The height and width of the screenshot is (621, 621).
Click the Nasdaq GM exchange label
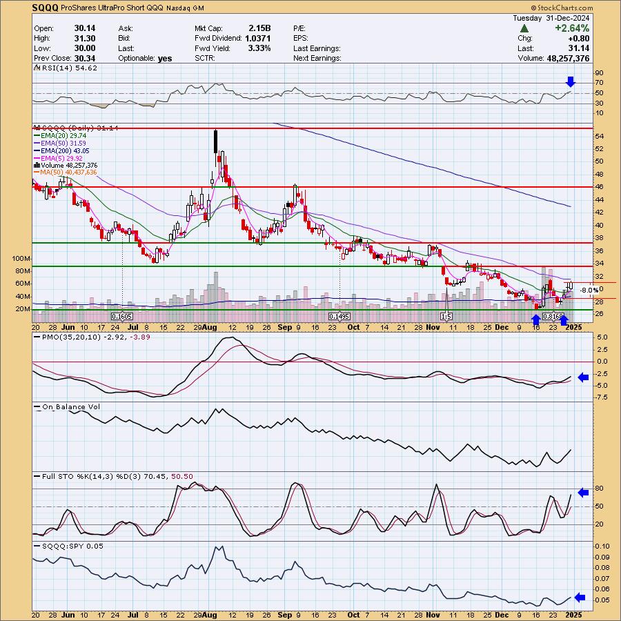pyautogui.click(x=185, y=8)
